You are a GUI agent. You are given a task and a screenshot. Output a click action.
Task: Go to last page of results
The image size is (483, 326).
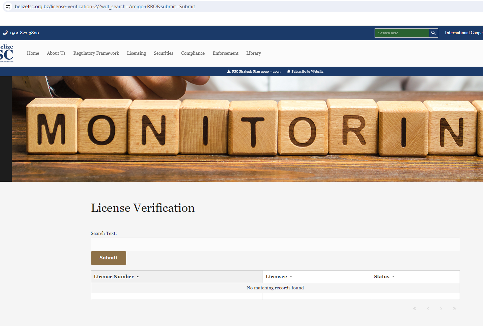point(455,309)
